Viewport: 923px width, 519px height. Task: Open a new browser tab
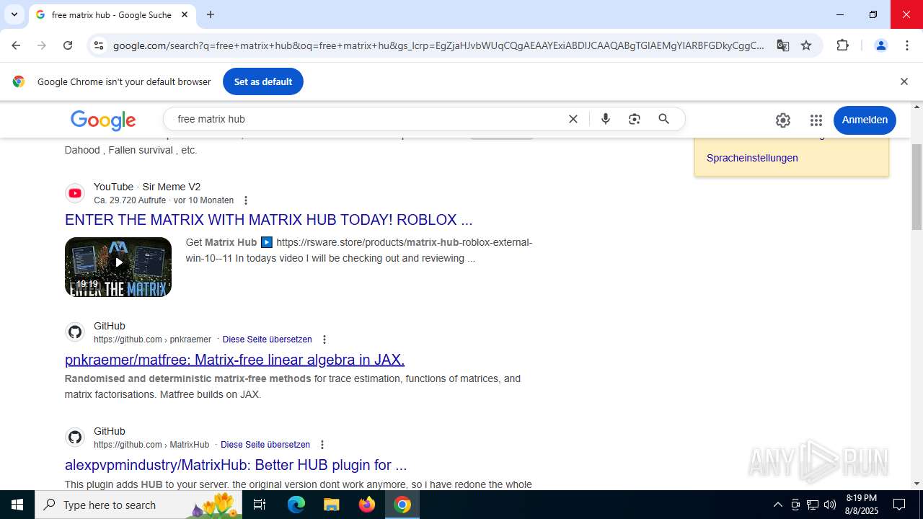tap(211, 14)
